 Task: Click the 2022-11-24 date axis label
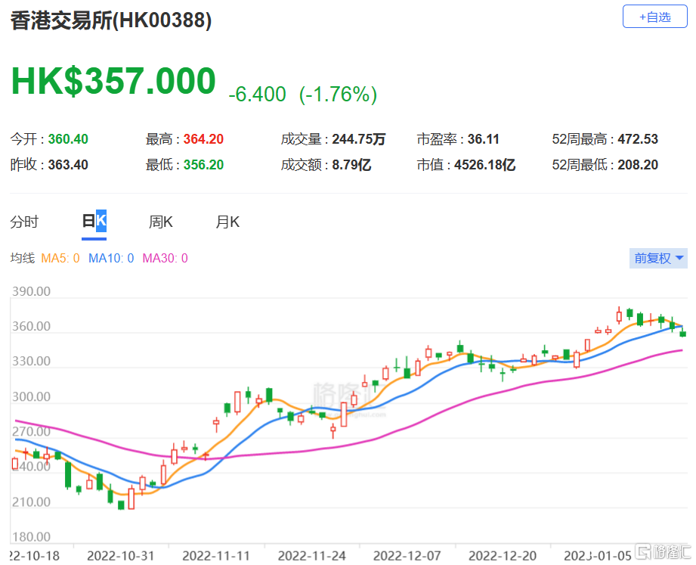point(311,556)
